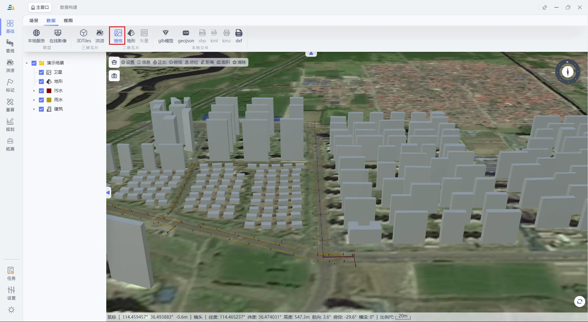Load a 3DTiles dataset
This screenshot has width=588, height=322.
click(84, 36)
